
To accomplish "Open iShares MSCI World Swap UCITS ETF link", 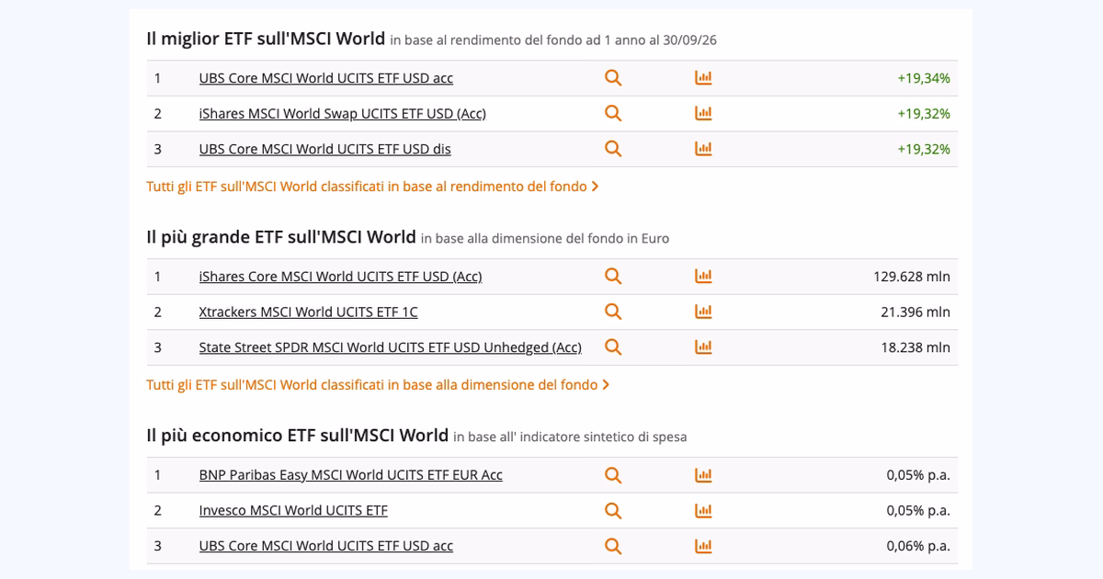I will coord(342,114).
